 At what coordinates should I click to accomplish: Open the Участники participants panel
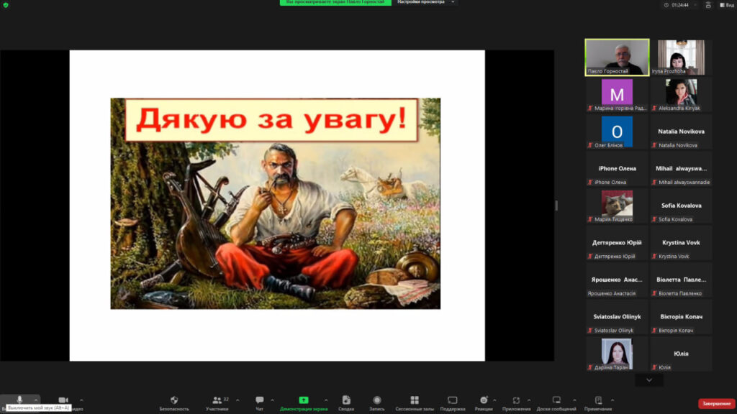[x=217, y=400]
